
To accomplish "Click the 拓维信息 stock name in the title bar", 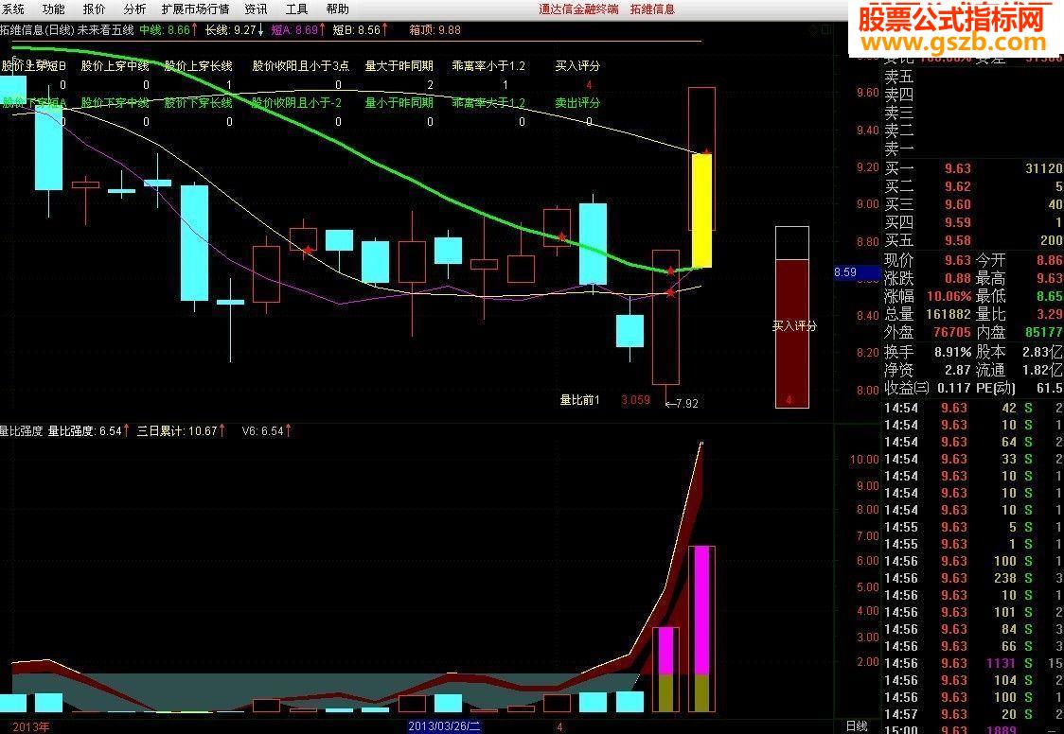I will 653,9.
